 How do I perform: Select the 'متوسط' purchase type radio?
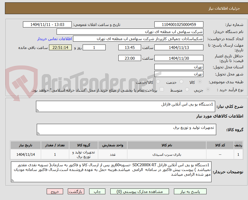187,90
